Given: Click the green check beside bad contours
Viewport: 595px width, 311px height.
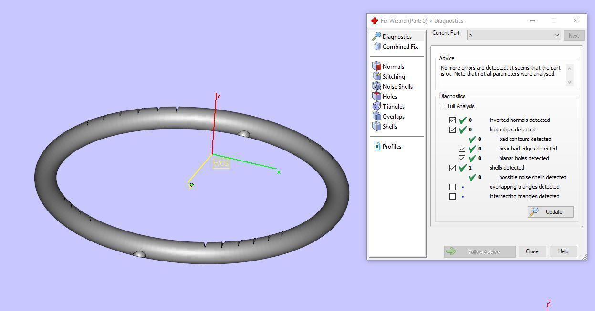Looking at the screenshot, I should click(x=472, y=139).
